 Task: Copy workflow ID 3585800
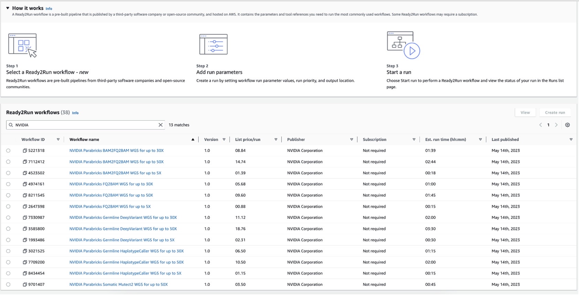click(x=25, y=229)
